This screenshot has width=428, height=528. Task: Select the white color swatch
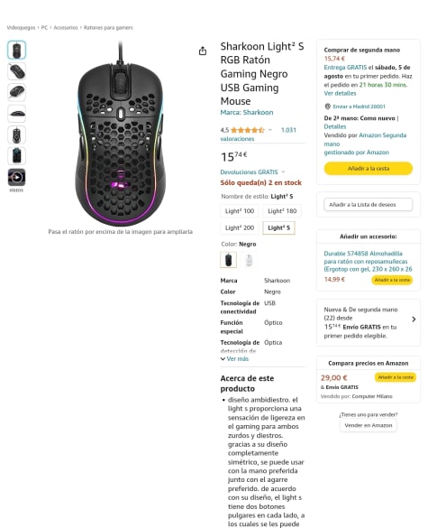249,260
